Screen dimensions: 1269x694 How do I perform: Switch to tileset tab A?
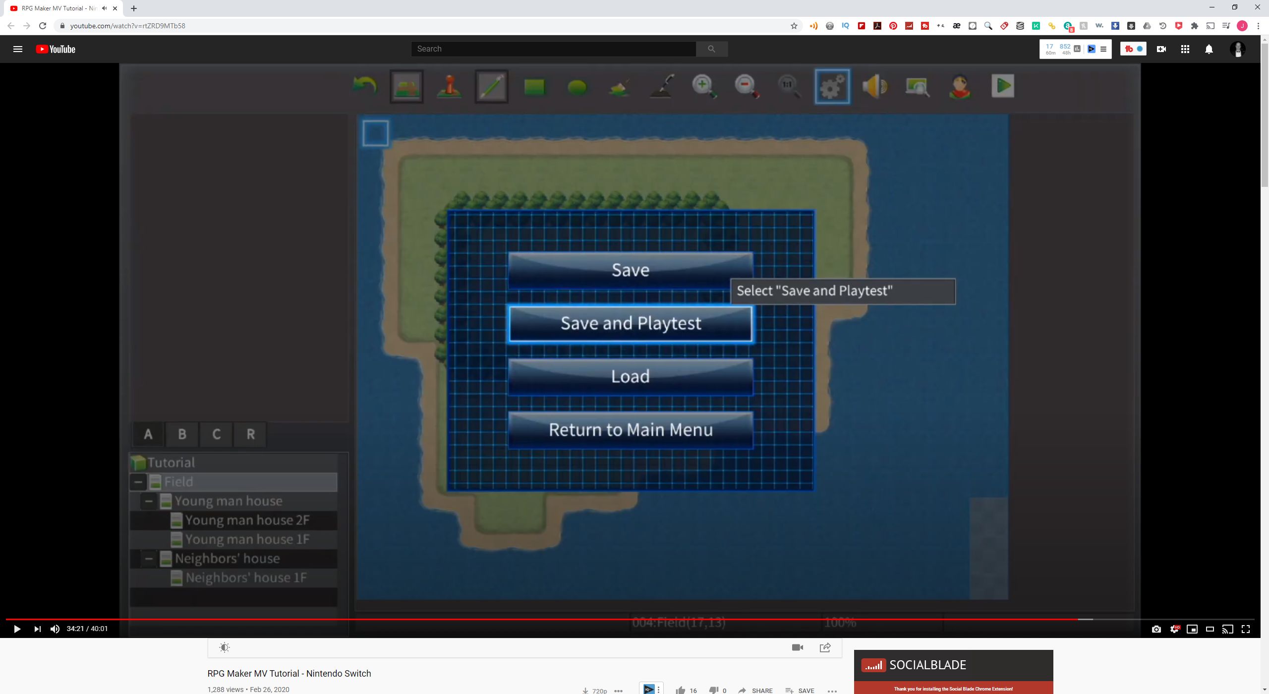point(148,434)
